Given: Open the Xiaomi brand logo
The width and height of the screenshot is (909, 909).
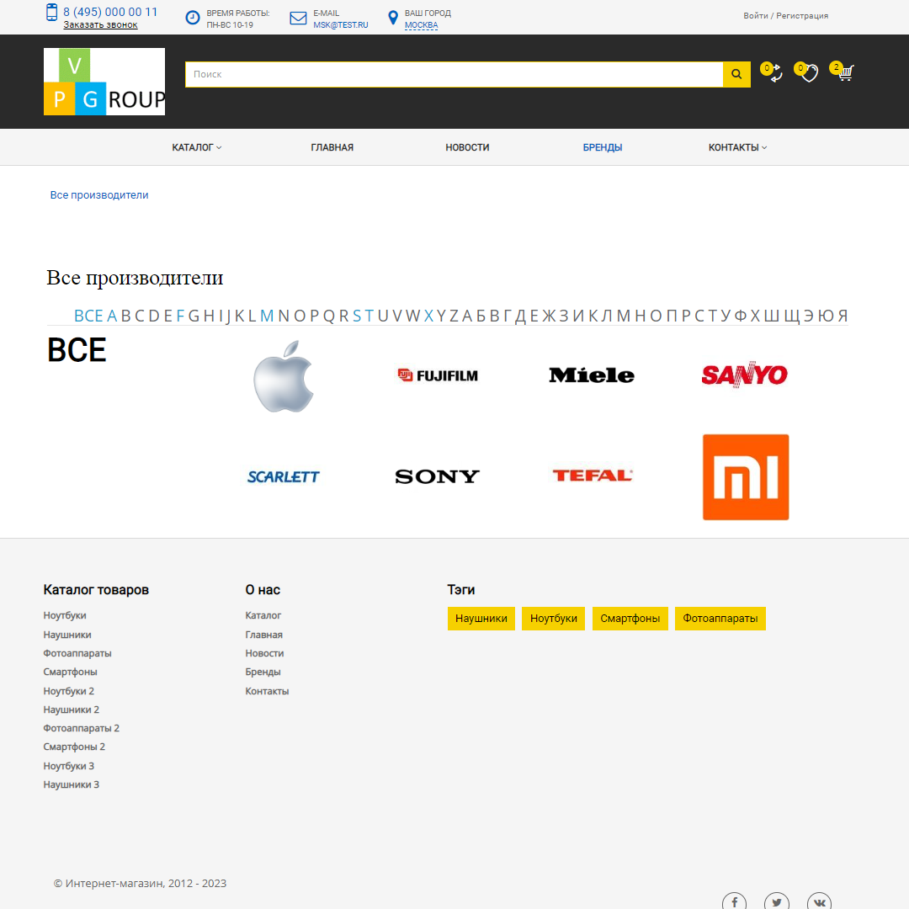Looking at the screenshot, I should (x=746, y=477).
